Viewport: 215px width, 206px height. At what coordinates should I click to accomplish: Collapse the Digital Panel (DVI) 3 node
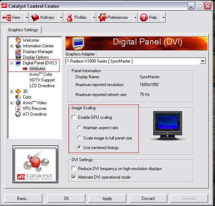12,63
